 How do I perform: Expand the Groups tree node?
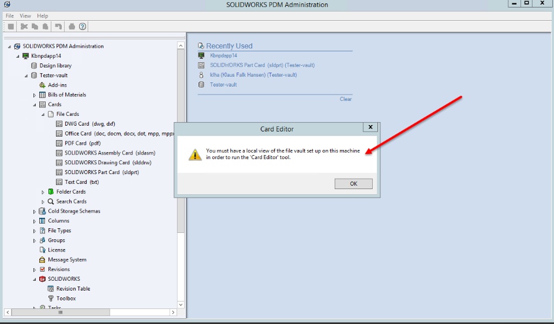click(x=35, y=241)
